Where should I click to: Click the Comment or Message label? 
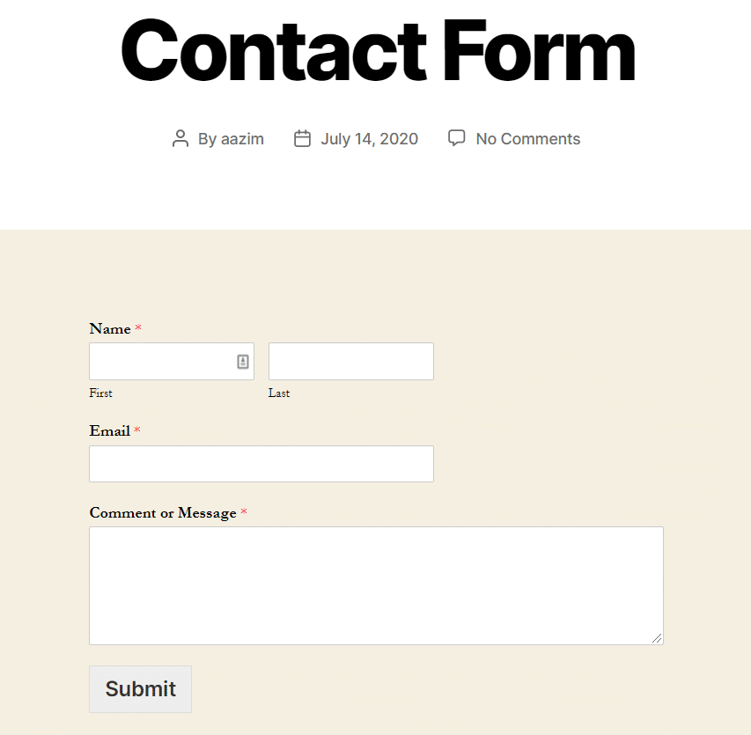(163, 513)
